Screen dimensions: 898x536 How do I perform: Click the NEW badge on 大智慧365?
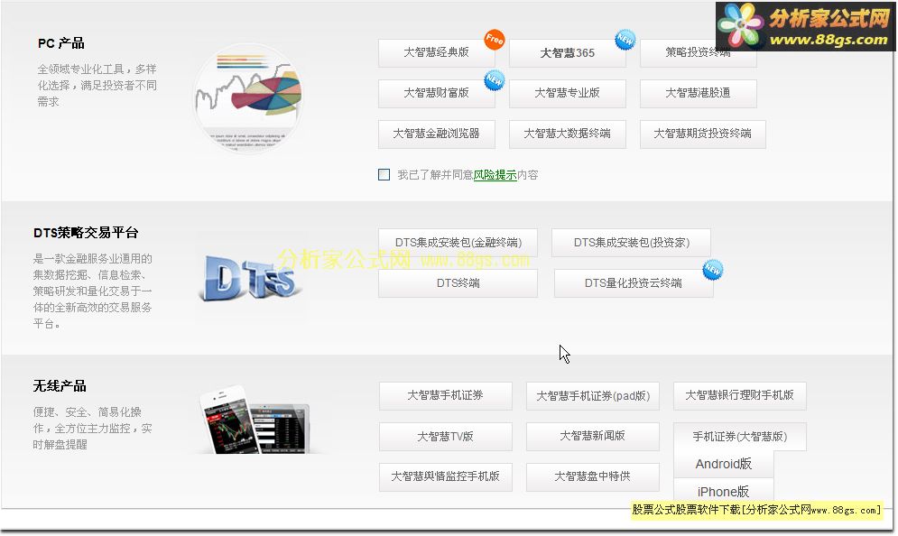tap(625, 40)
